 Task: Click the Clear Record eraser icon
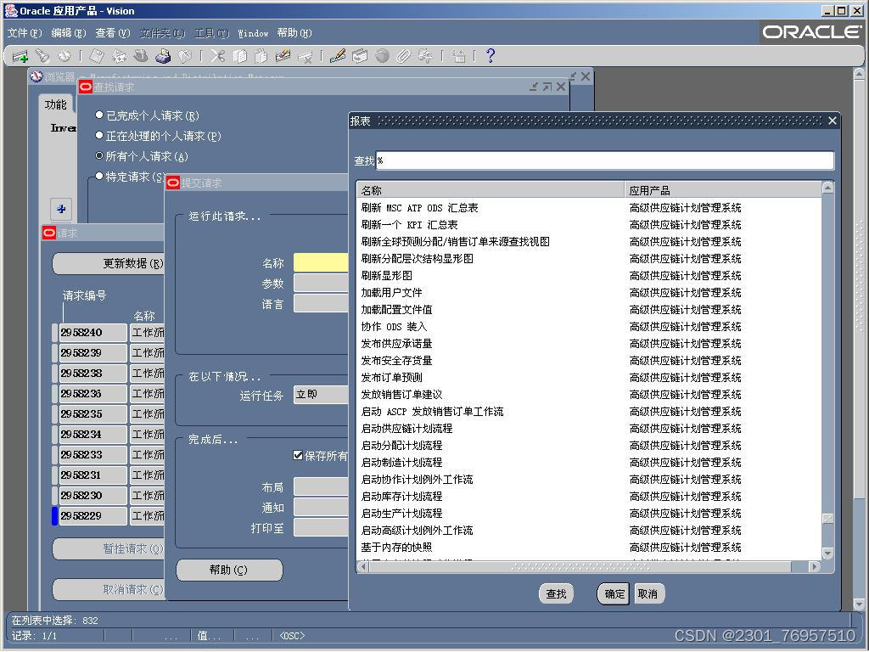coord(283,56)
